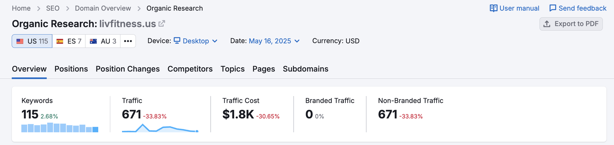Open the May 16, 2025 date dropdown

[x=274, y=41]
